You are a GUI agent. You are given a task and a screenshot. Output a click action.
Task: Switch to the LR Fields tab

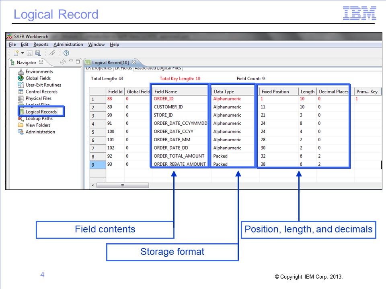[x=123, y=68]
